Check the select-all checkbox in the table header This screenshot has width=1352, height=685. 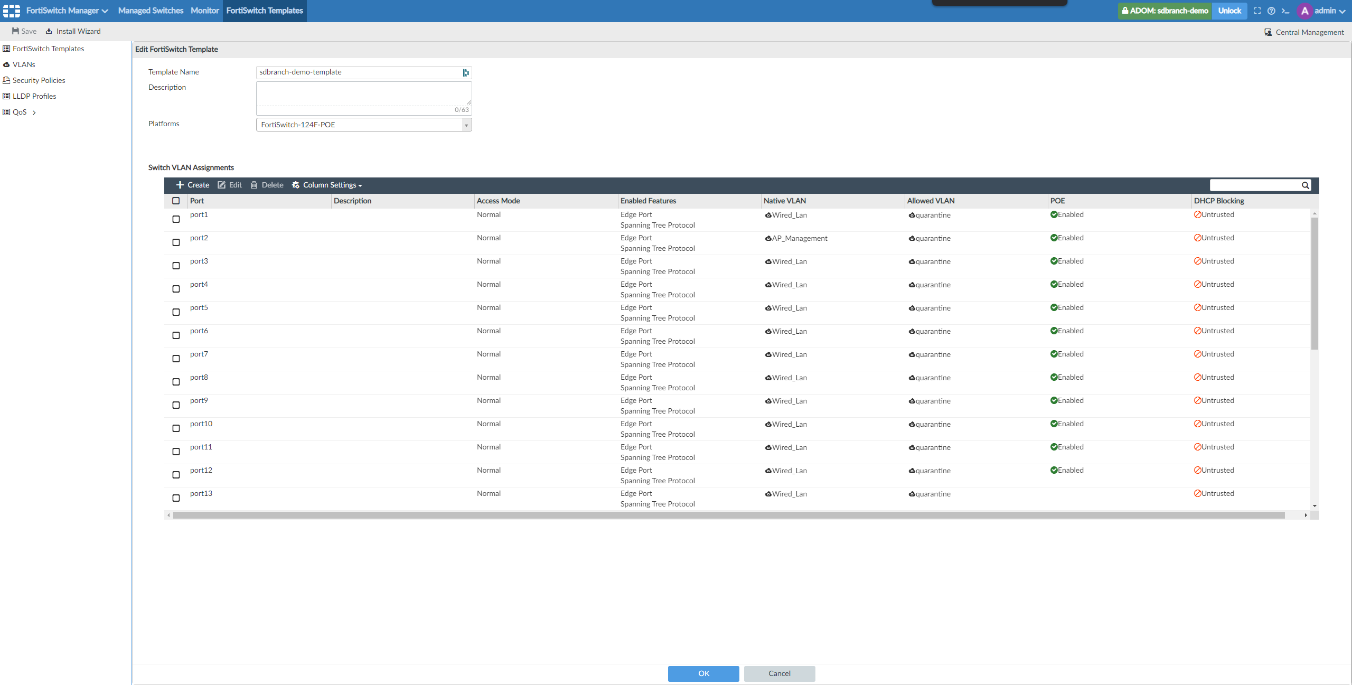(x=176, y=201)
